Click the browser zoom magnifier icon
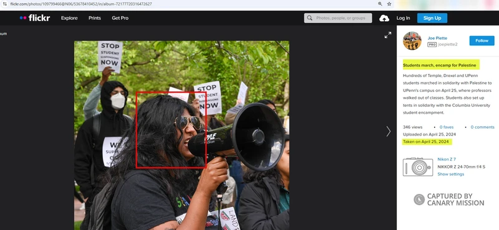This screenshot has width=499, height=230. 380,4
